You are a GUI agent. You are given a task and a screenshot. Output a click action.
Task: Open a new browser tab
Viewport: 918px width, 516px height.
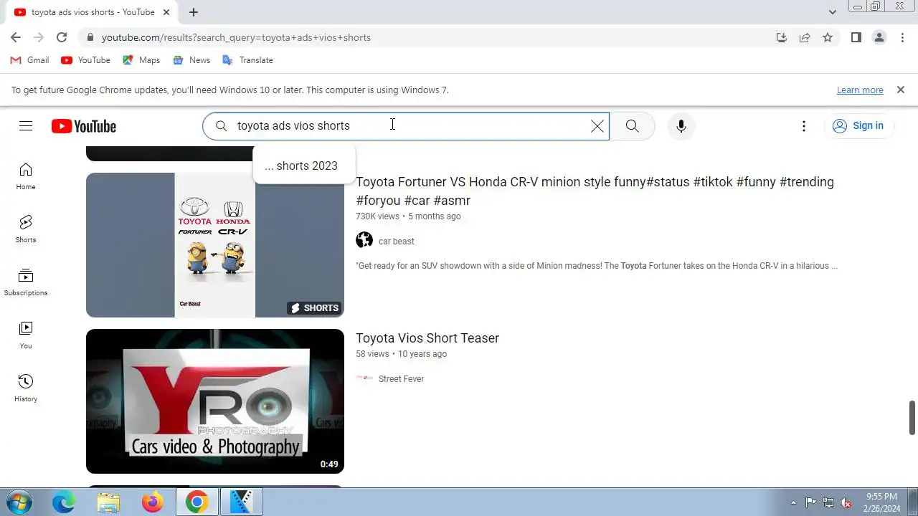pos(194,12)
